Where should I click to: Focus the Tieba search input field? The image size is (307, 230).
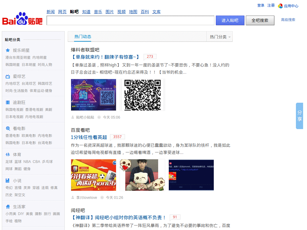pyautogui.click(x=130, y=20)
